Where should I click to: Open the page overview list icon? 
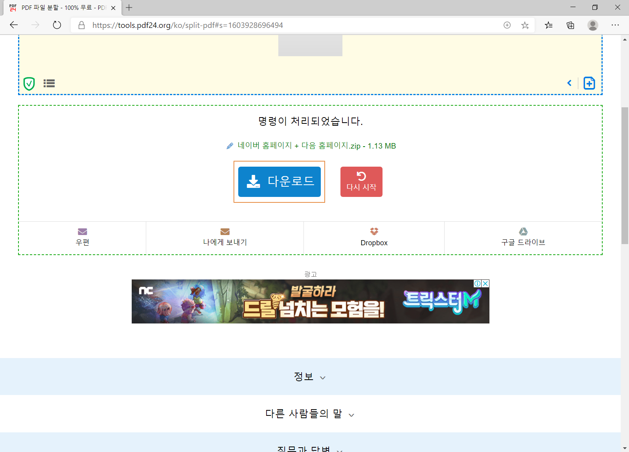[49, 83]
